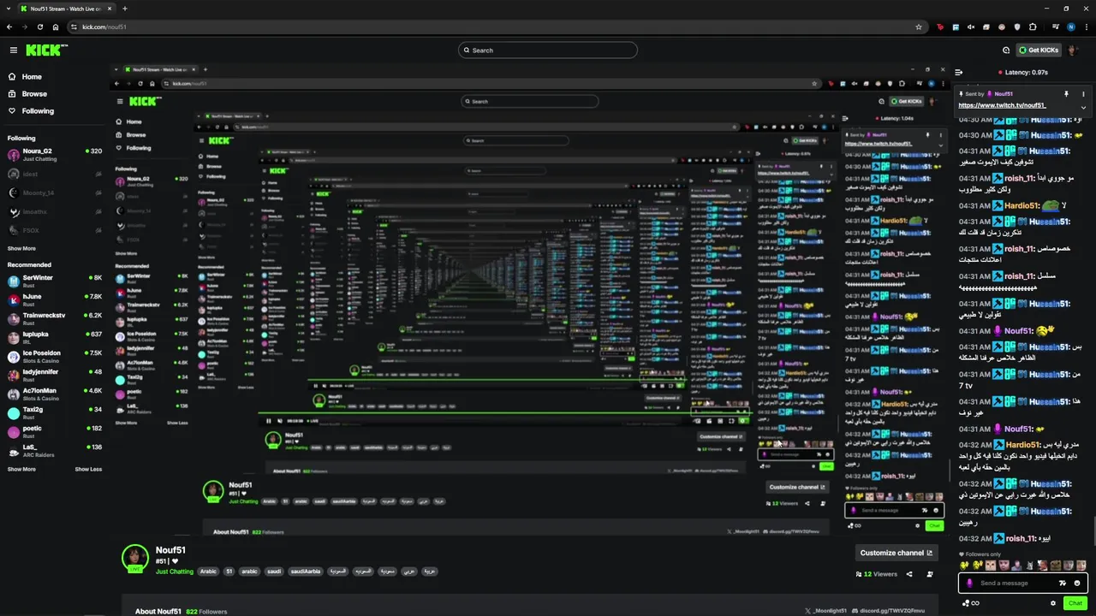Image resolution: width=1096 pixels, height=616 pixels.
Task: Click the 12 Viewers count
Action: pyautogui.click(x=877, y=575)
